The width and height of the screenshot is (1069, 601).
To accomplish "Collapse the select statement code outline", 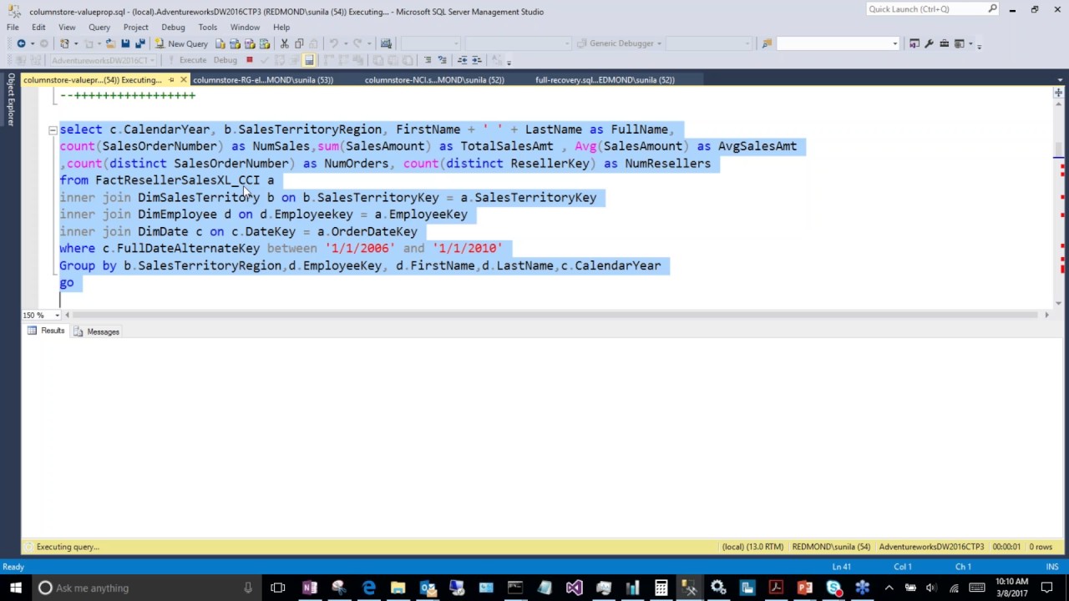I will coord(53,129).
